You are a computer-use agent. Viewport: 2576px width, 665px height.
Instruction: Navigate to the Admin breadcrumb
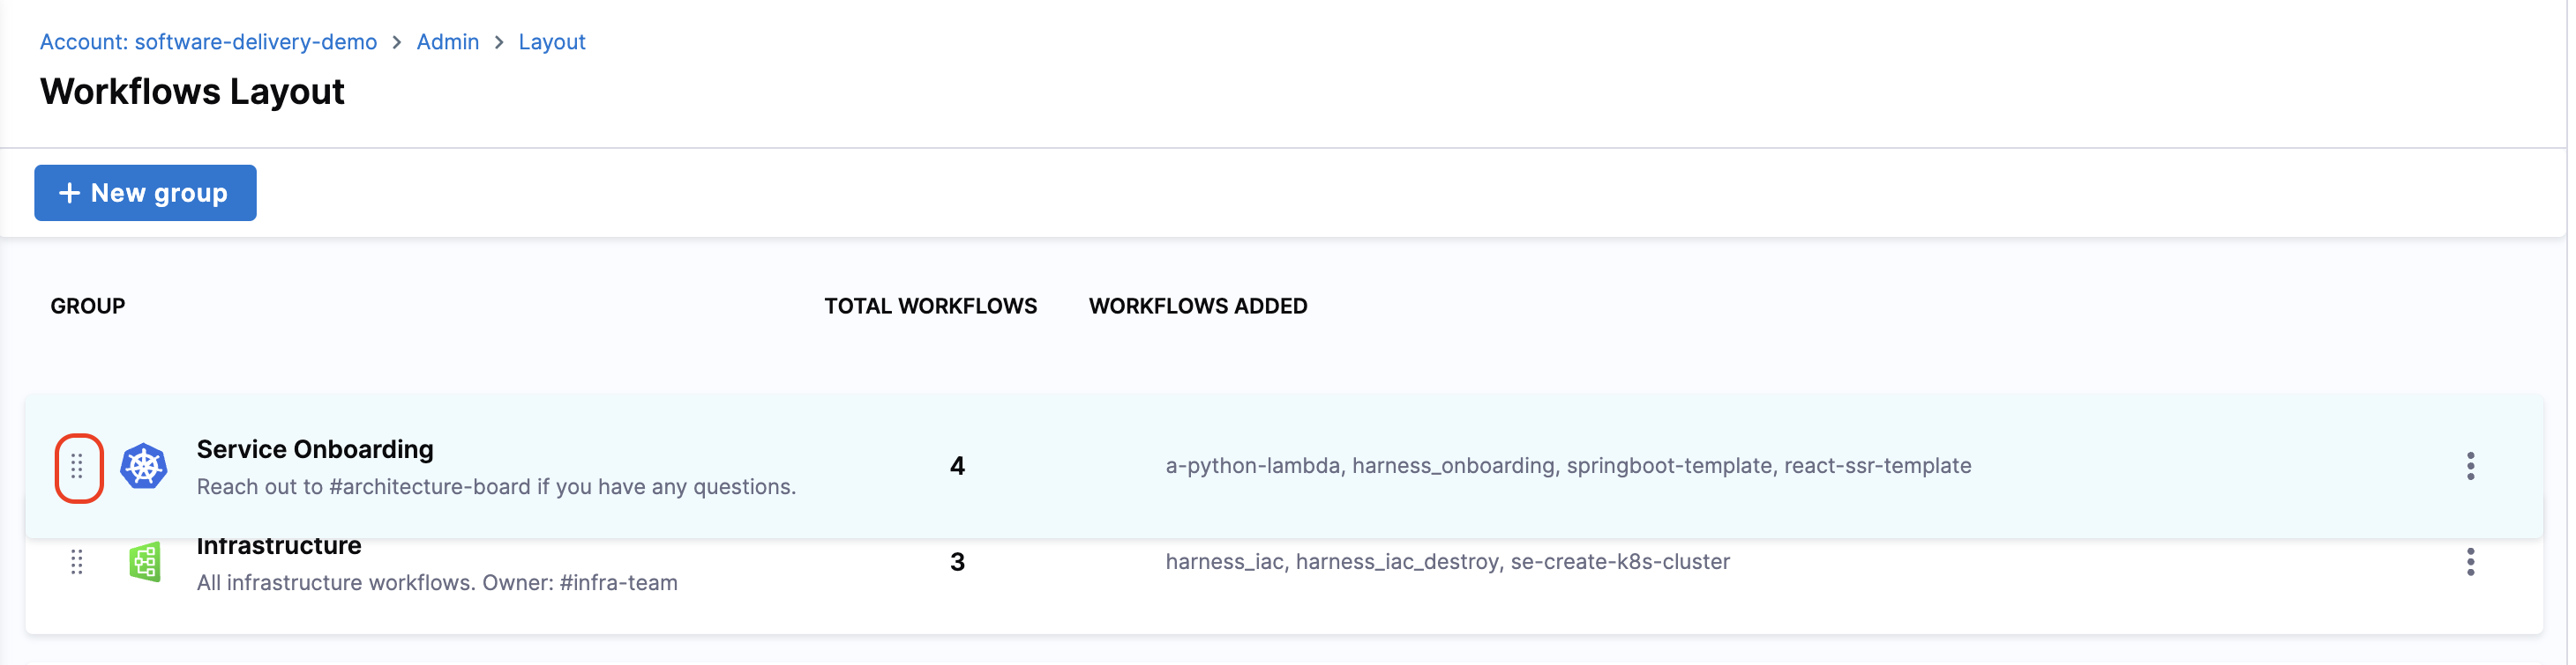click(x=447, y=42)
